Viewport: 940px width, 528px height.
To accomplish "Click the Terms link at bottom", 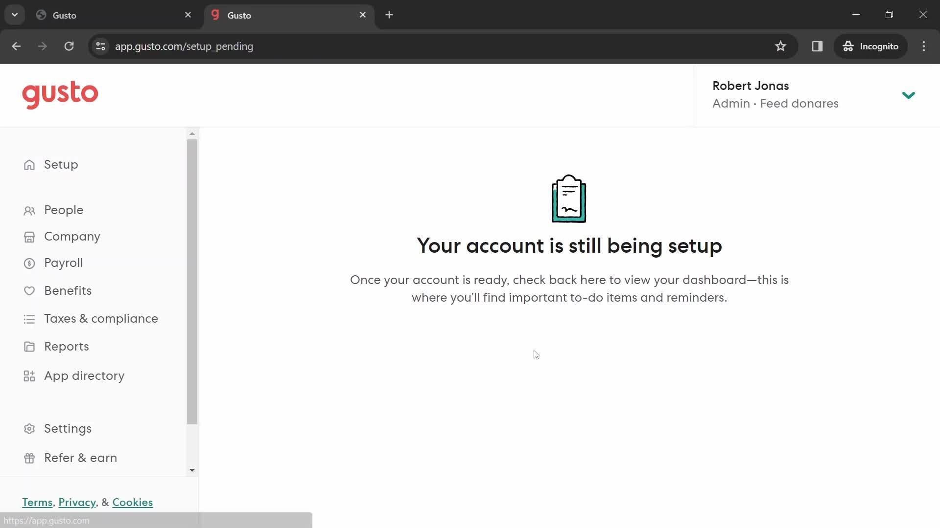I will point(37,502).
